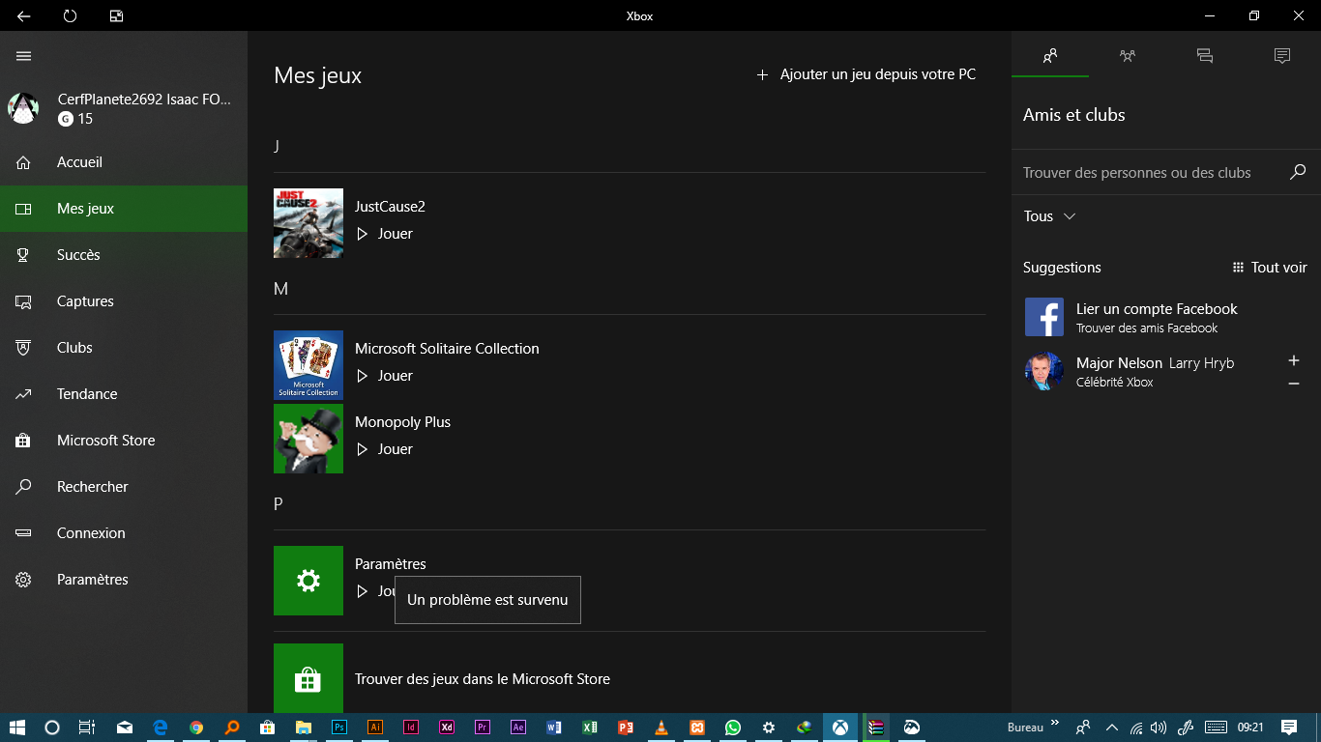This screenshot has height=742, width=1321.
Task: Open Google Chrome from the taskbar
Action: point(196,728)
